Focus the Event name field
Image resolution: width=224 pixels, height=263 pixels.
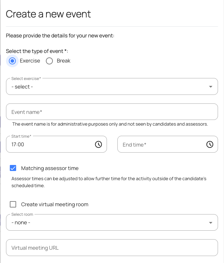[x=112, y=112]
